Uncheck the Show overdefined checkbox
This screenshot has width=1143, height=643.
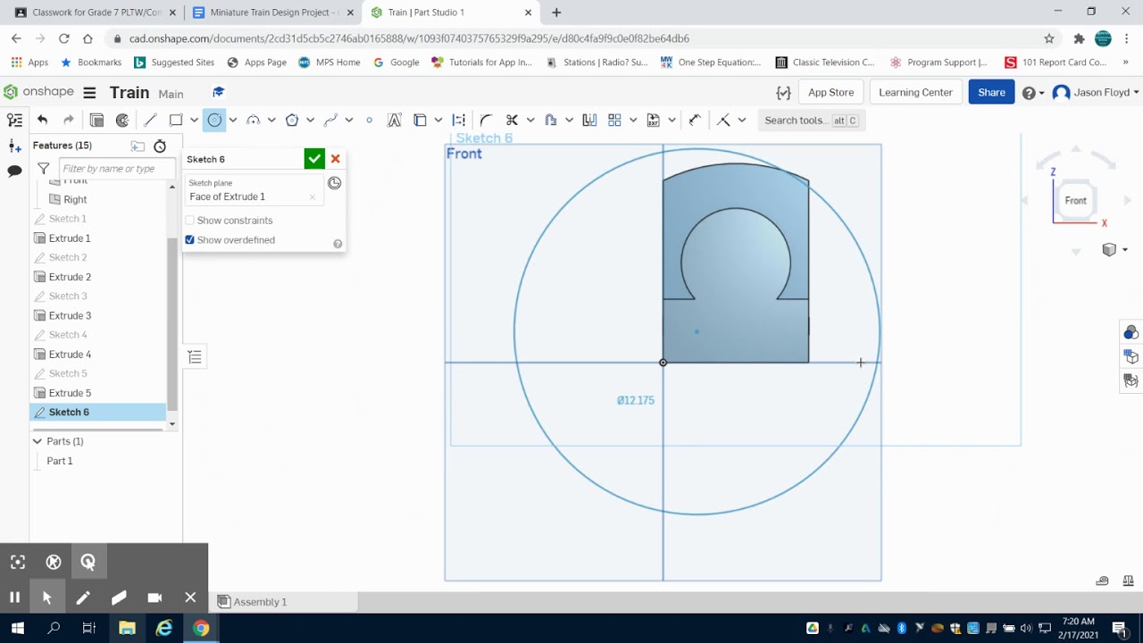click(x=189, y=240)
